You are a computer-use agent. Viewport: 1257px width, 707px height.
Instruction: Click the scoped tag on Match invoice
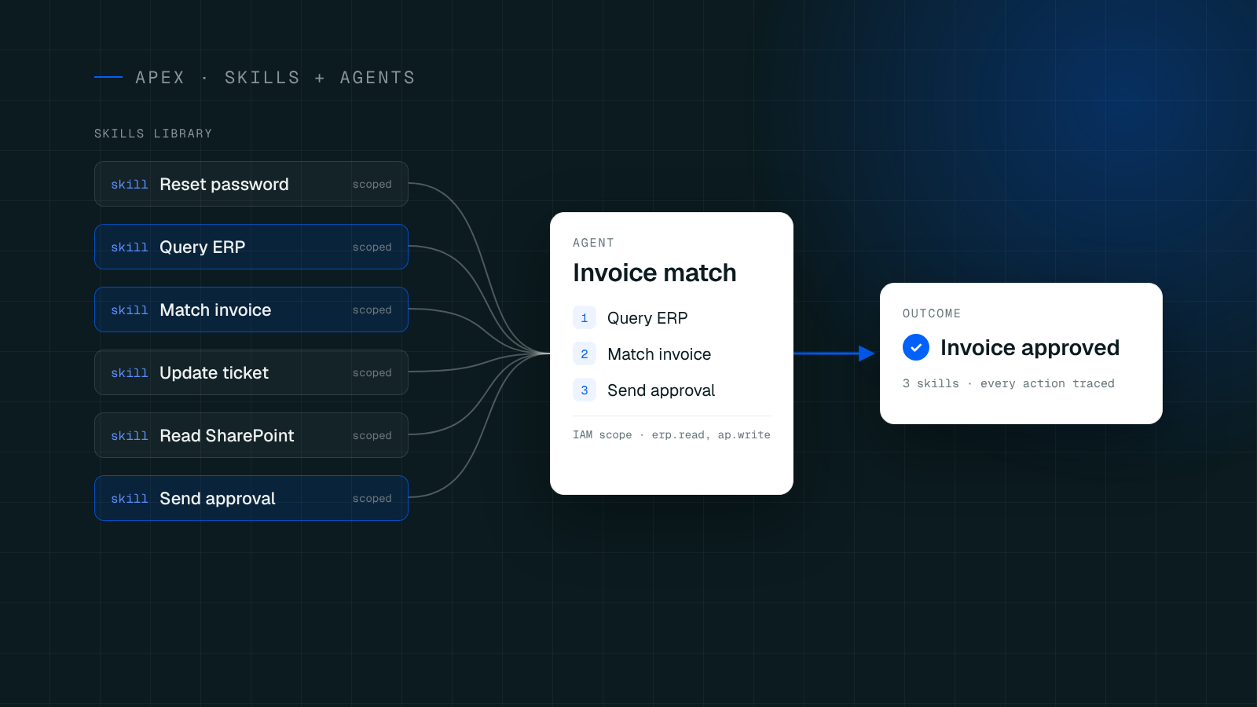tap(372, 310)
